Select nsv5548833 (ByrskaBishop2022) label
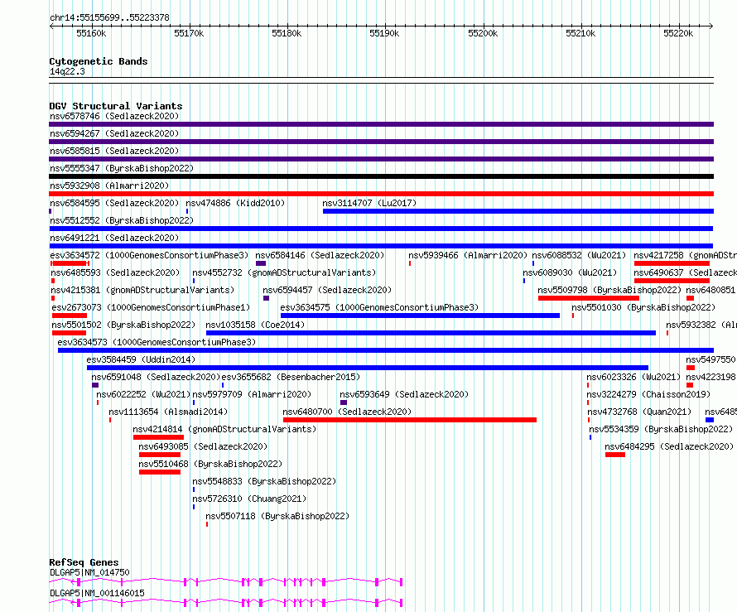 point(265,481)
